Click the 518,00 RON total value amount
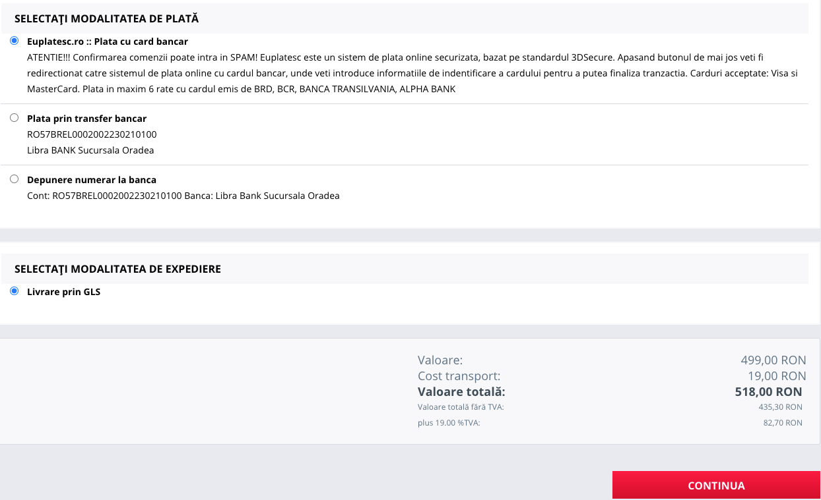 pos(769,392)
